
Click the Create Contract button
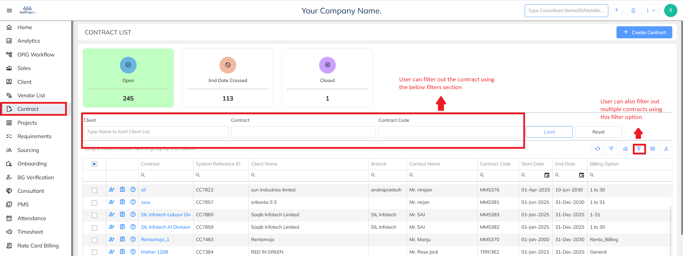pos(644,32)
